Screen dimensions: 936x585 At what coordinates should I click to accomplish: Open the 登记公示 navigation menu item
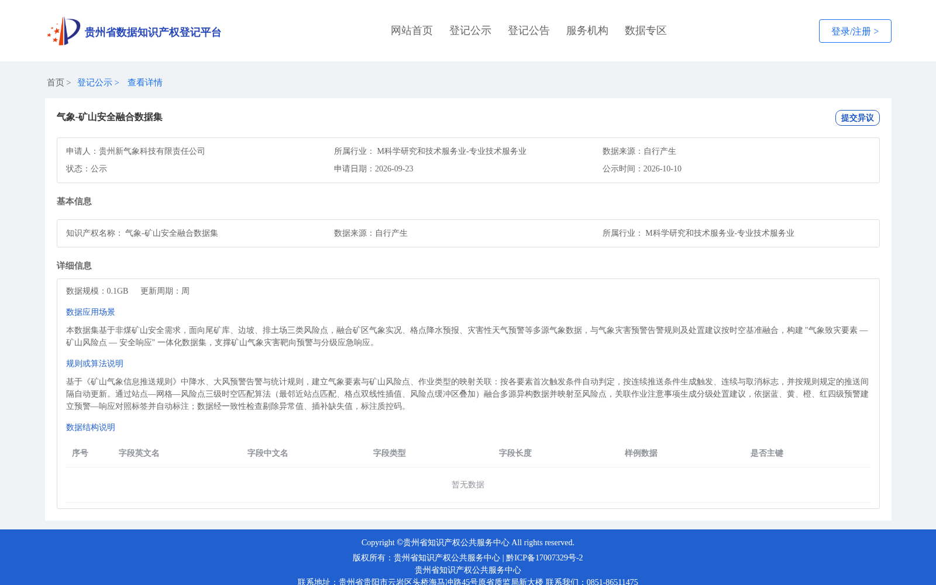470,30
